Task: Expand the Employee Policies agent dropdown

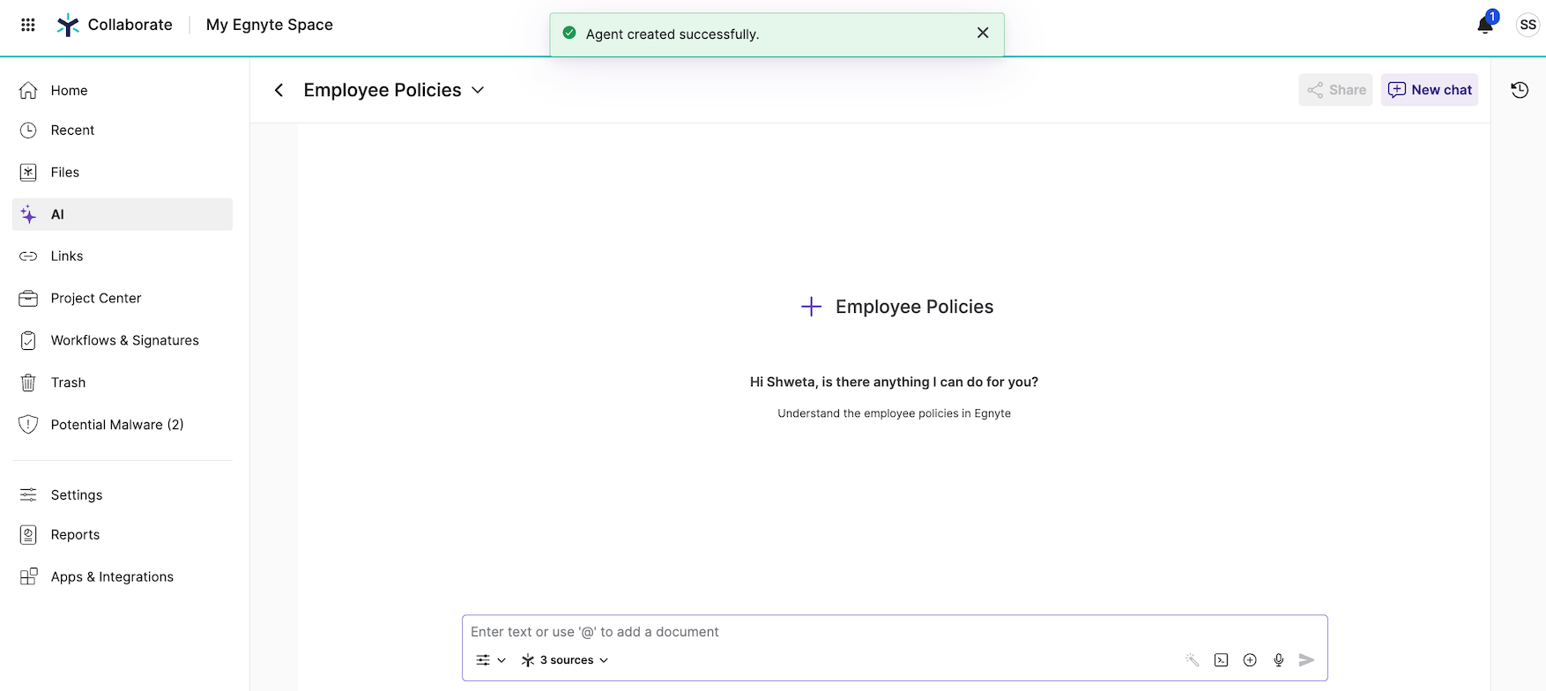Action: (x=478, y=90)
